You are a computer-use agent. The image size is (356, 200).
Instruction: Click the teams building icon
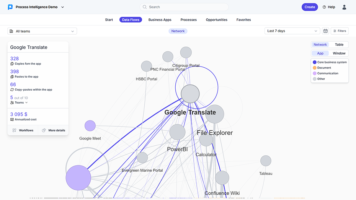coord(11,31)
